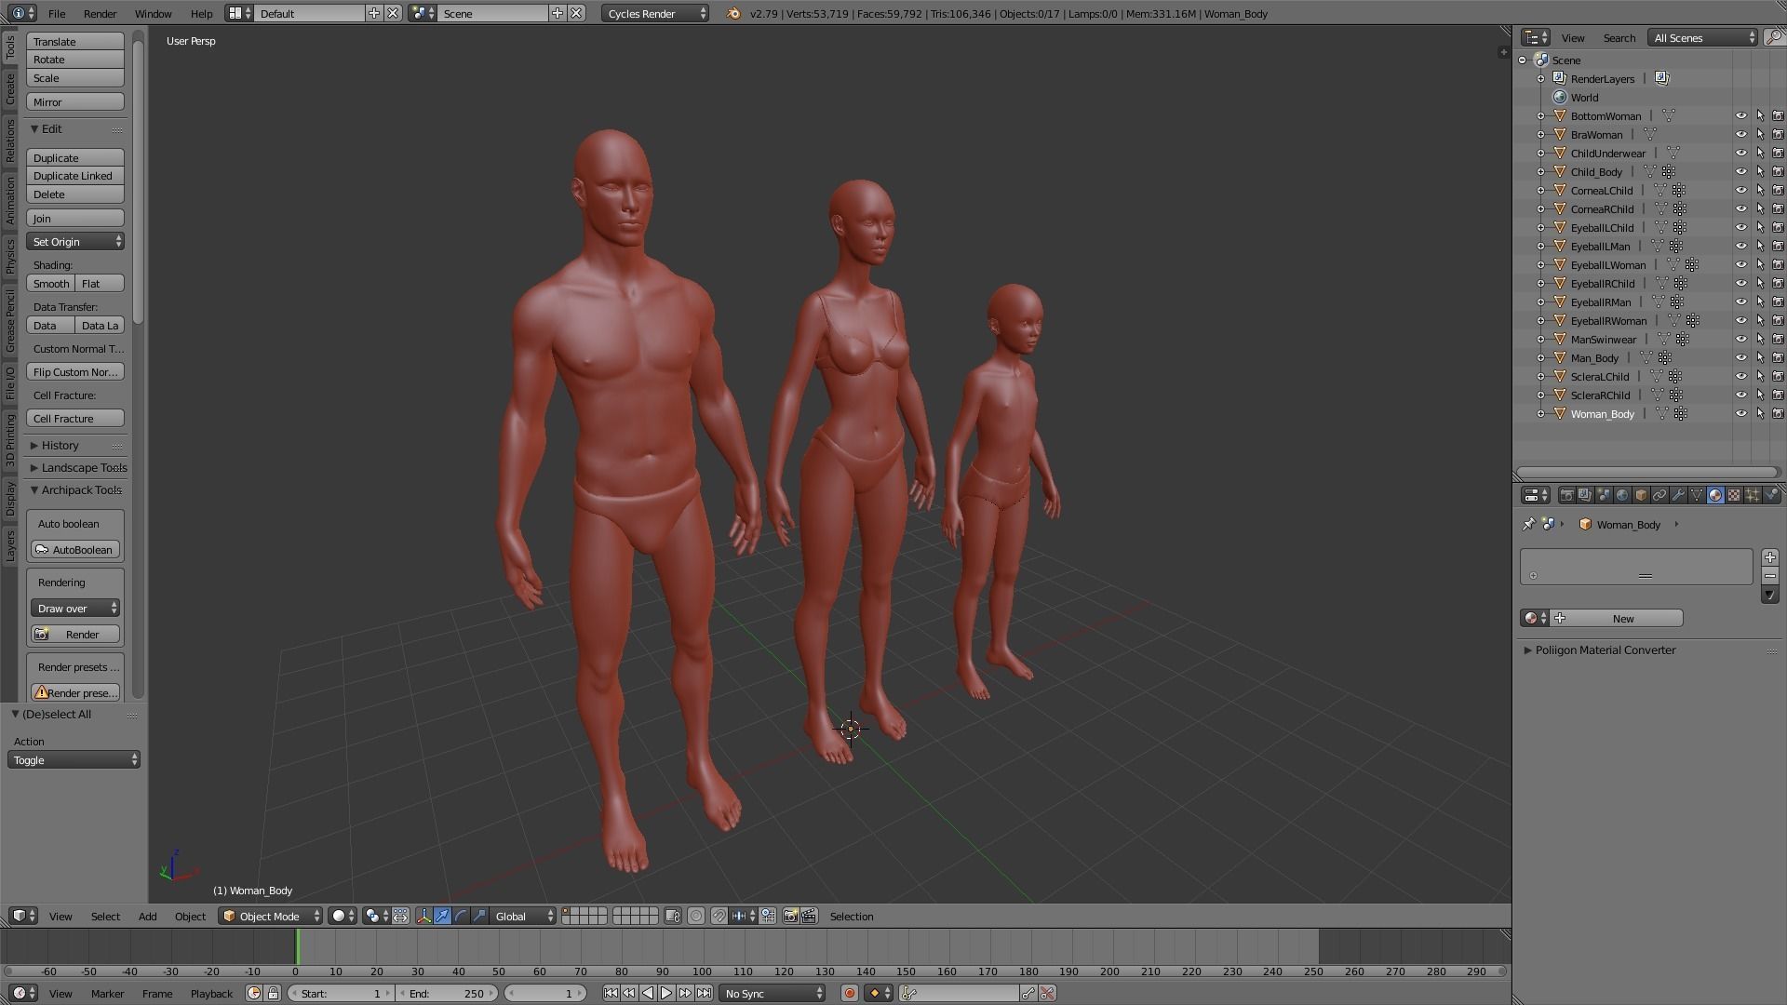
Task: Play animation forward in timeline
Action: (666, 994)
